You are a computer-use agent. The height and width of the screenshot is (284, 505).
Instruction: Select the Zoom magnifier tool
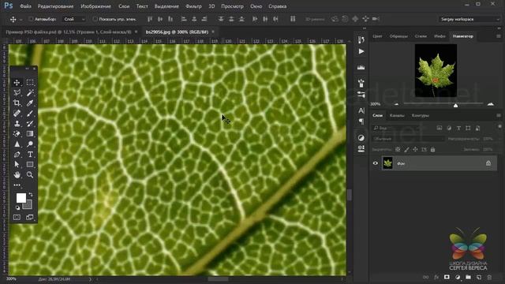[30, 175]
